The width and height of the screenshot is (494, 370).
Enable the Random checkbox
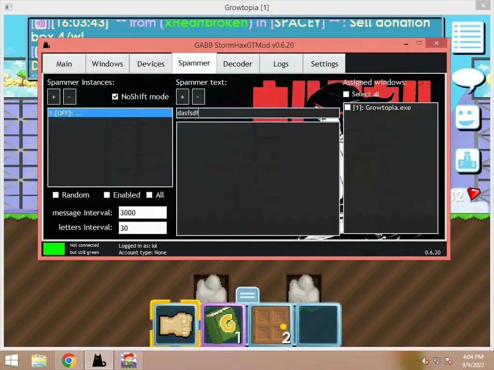[x=56, y=195]
